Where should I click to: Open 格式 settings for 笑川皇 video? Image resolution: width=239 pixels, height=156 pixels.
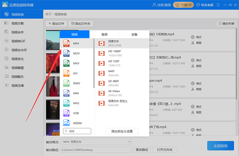point(196,107)
